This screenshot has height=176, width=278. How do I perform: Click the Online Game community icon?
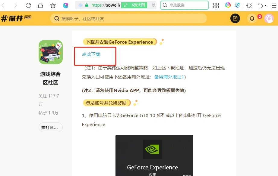point(51,52)
